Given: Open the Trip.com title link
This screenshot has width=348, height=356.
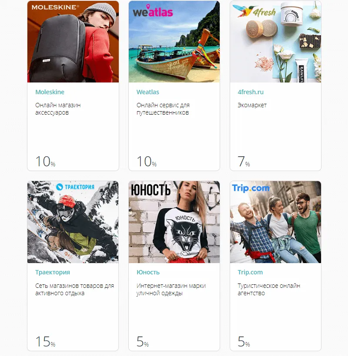Looking at the screenshot, I should point(250,272).
